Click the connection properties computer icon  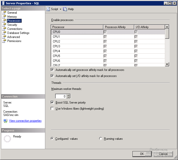(x=5, y=121)
